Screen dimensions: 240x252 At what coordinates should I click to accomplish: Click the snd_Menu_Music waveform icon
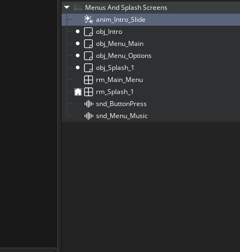(x=89, y=116)
